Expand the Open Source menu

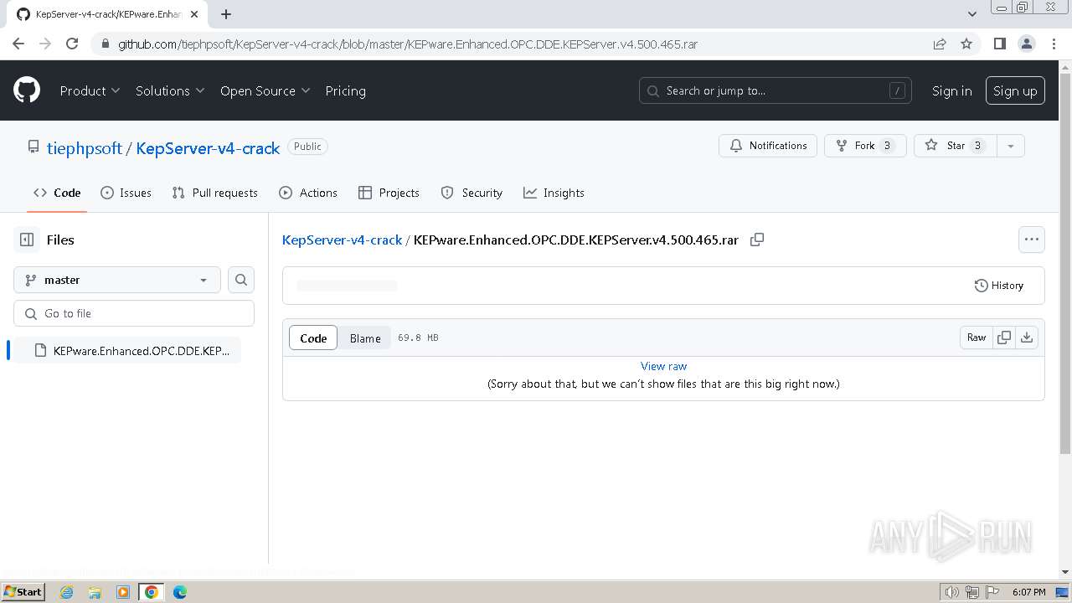coord(265,90)
